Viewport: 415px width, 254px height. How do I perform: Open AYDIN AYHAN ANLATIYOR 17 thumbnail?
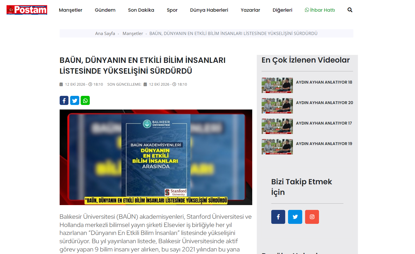click(277, 126)
